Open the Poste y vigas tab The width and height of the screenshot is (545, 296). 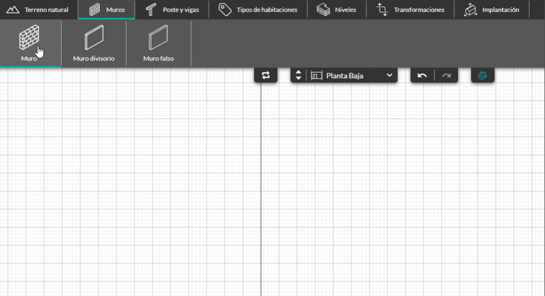click(x=172, y=10)
